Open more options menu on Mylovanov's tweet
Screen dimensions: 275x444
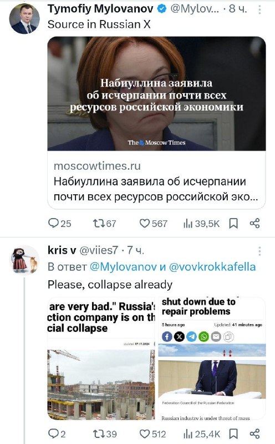pos(259,10)
